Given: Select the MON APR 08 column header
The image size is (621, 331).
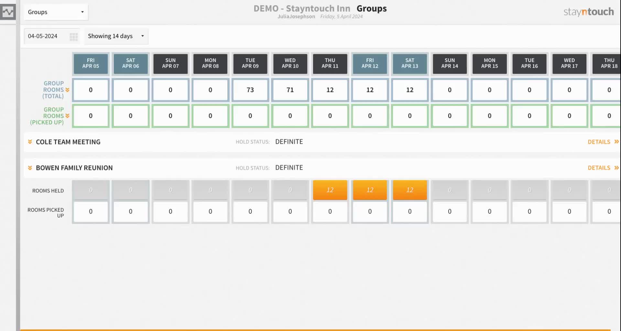Looking at the screenshot, I should click(210, 63).
